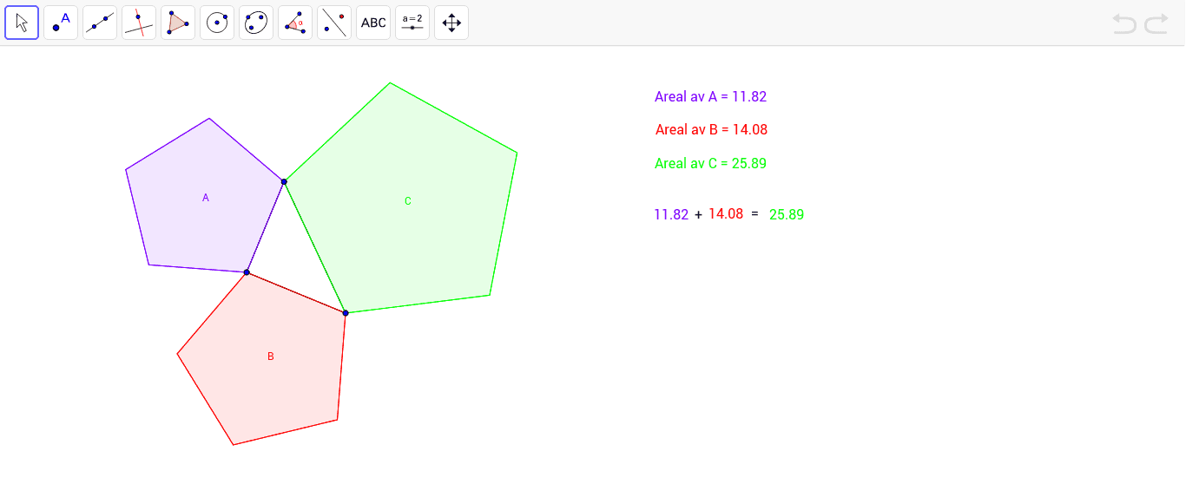The height and width of the screenshot is (484, 1186).
Task: Choose the New Point tool
Action: coord(61,23)
